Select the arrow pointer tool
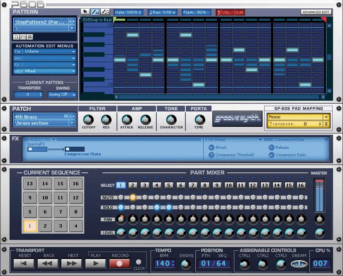The width and height of the screenshot is (343, 276). click(x=85, y=12)
